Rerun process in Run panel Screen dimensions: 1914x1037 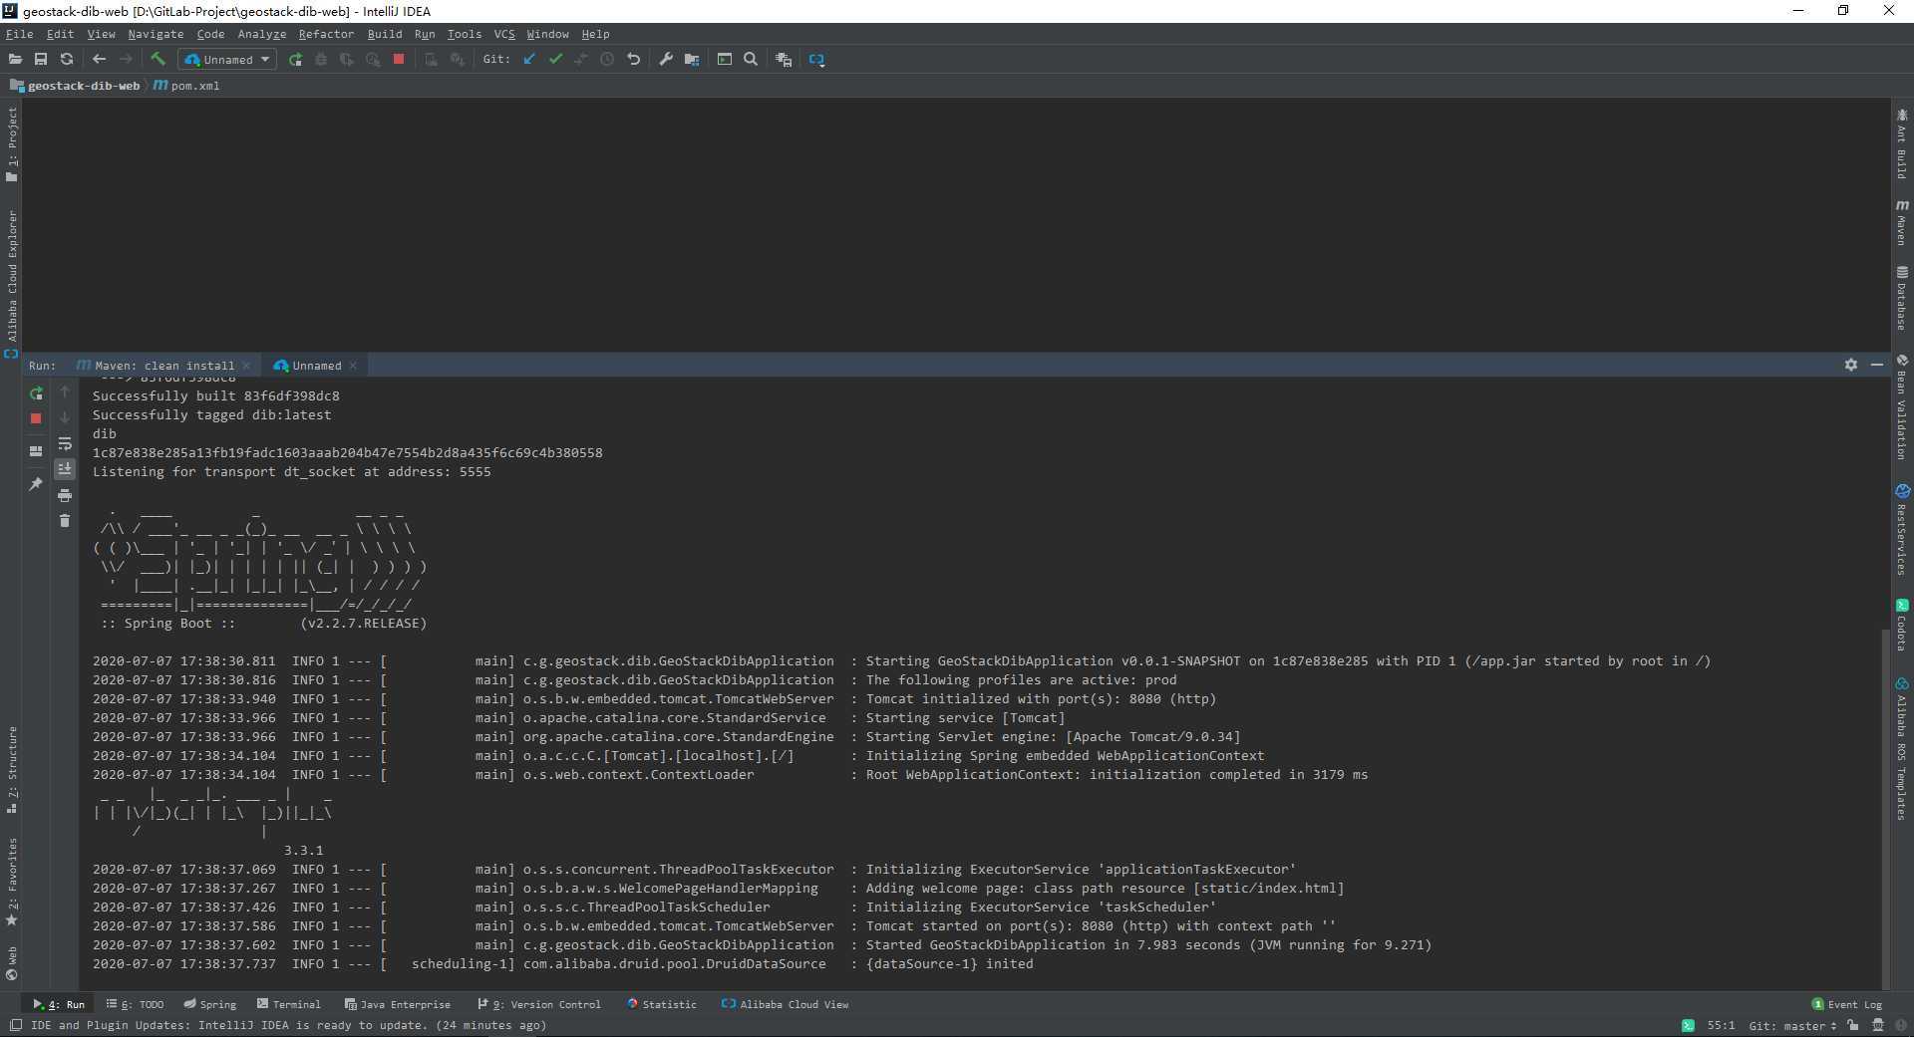[x=36, y=393]
